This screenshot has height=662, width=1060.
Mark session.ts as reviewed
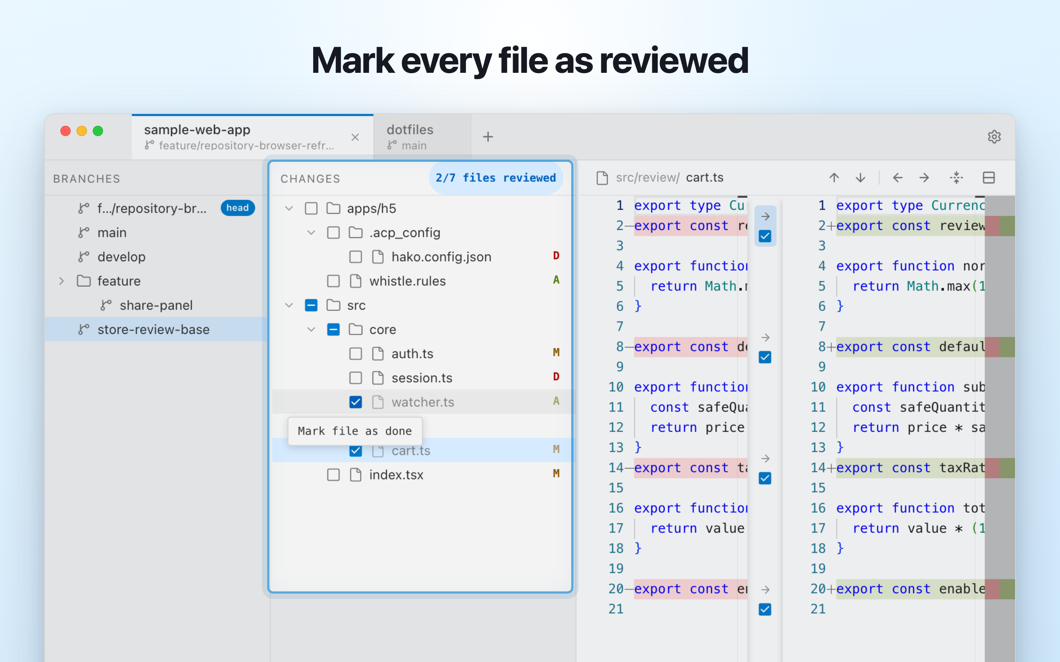pyautogui.click(x=356, y=378)
